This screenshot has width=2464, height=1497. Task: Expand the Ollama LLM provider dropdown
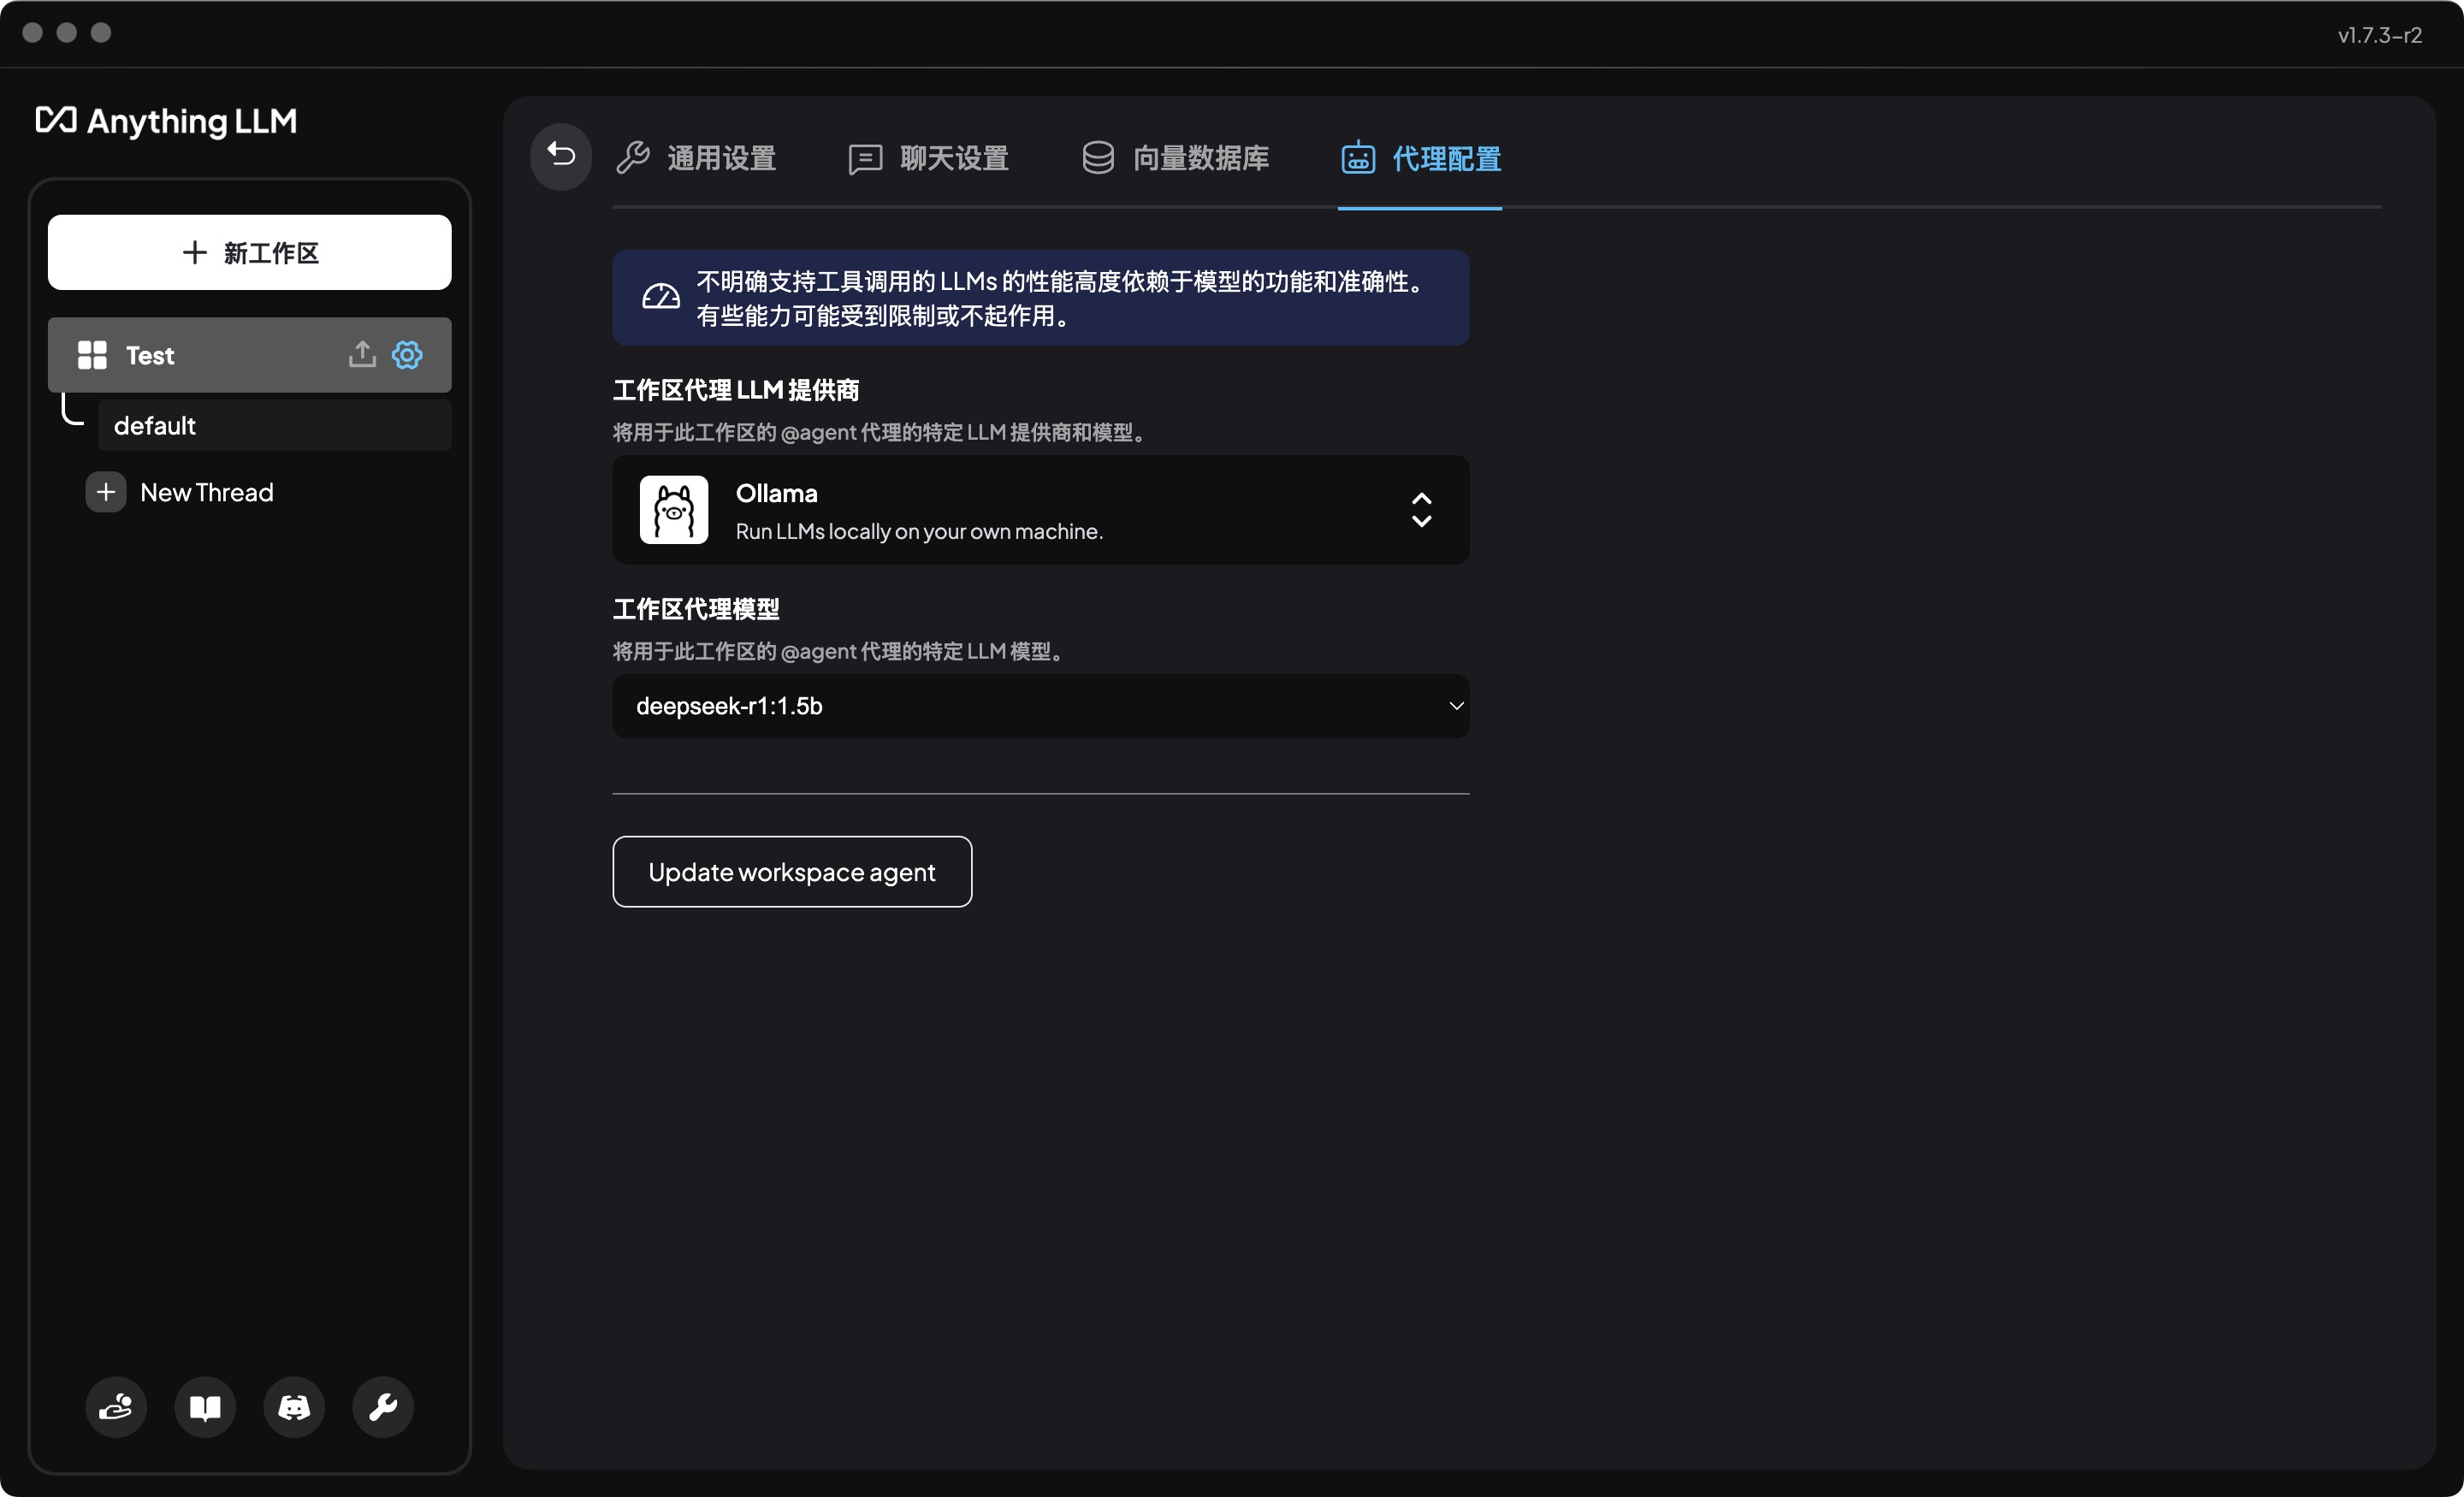coord(1422,510)
